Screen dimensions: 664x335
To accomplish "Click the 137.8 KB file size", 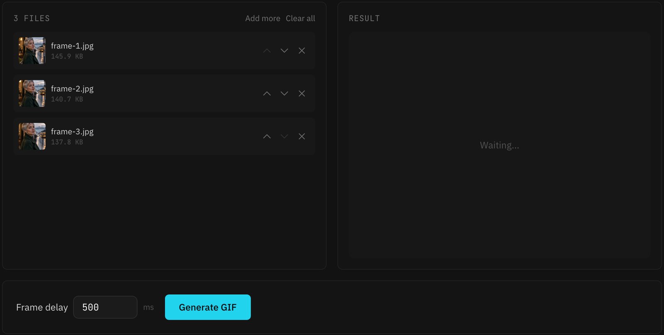I will pyautogui.click(x=67, y=142).
